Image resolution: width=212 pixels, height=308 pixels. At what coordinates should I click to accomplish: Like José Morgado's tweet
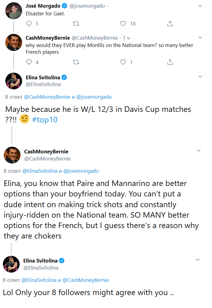123,24
